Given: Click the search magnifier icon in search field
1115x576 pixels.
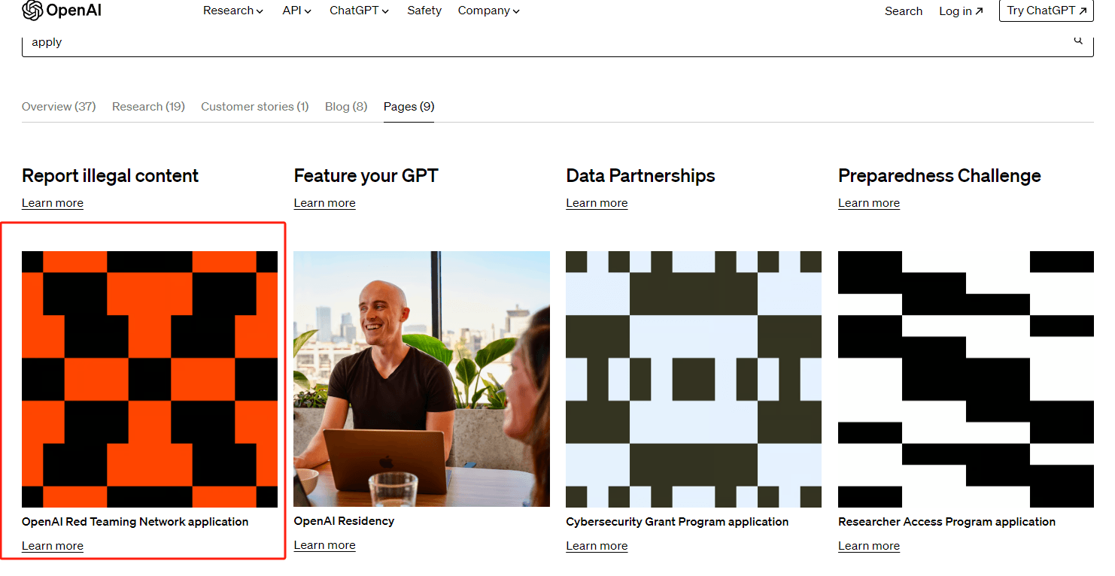Looking at the screenshot, I should [1078, 41].
